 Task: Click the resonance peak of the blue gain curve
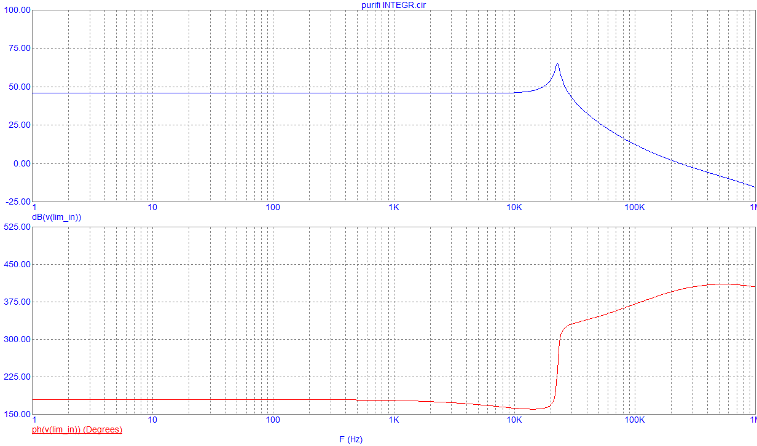tap(557, 64)
